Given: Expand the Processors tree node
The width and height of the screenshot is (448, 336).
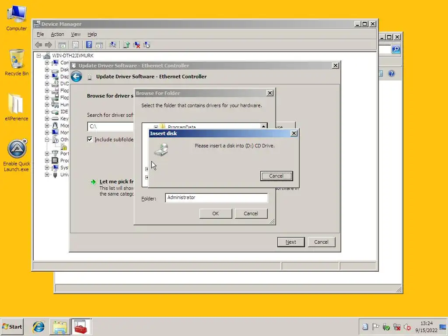Looking at the screenshot, I should [x=47, y=161].
